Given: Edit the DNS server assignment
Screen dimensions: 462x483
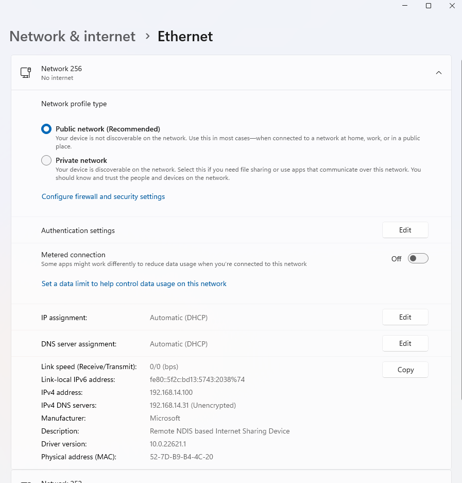Looking at the screenshot, I should (x=405, y=343).
